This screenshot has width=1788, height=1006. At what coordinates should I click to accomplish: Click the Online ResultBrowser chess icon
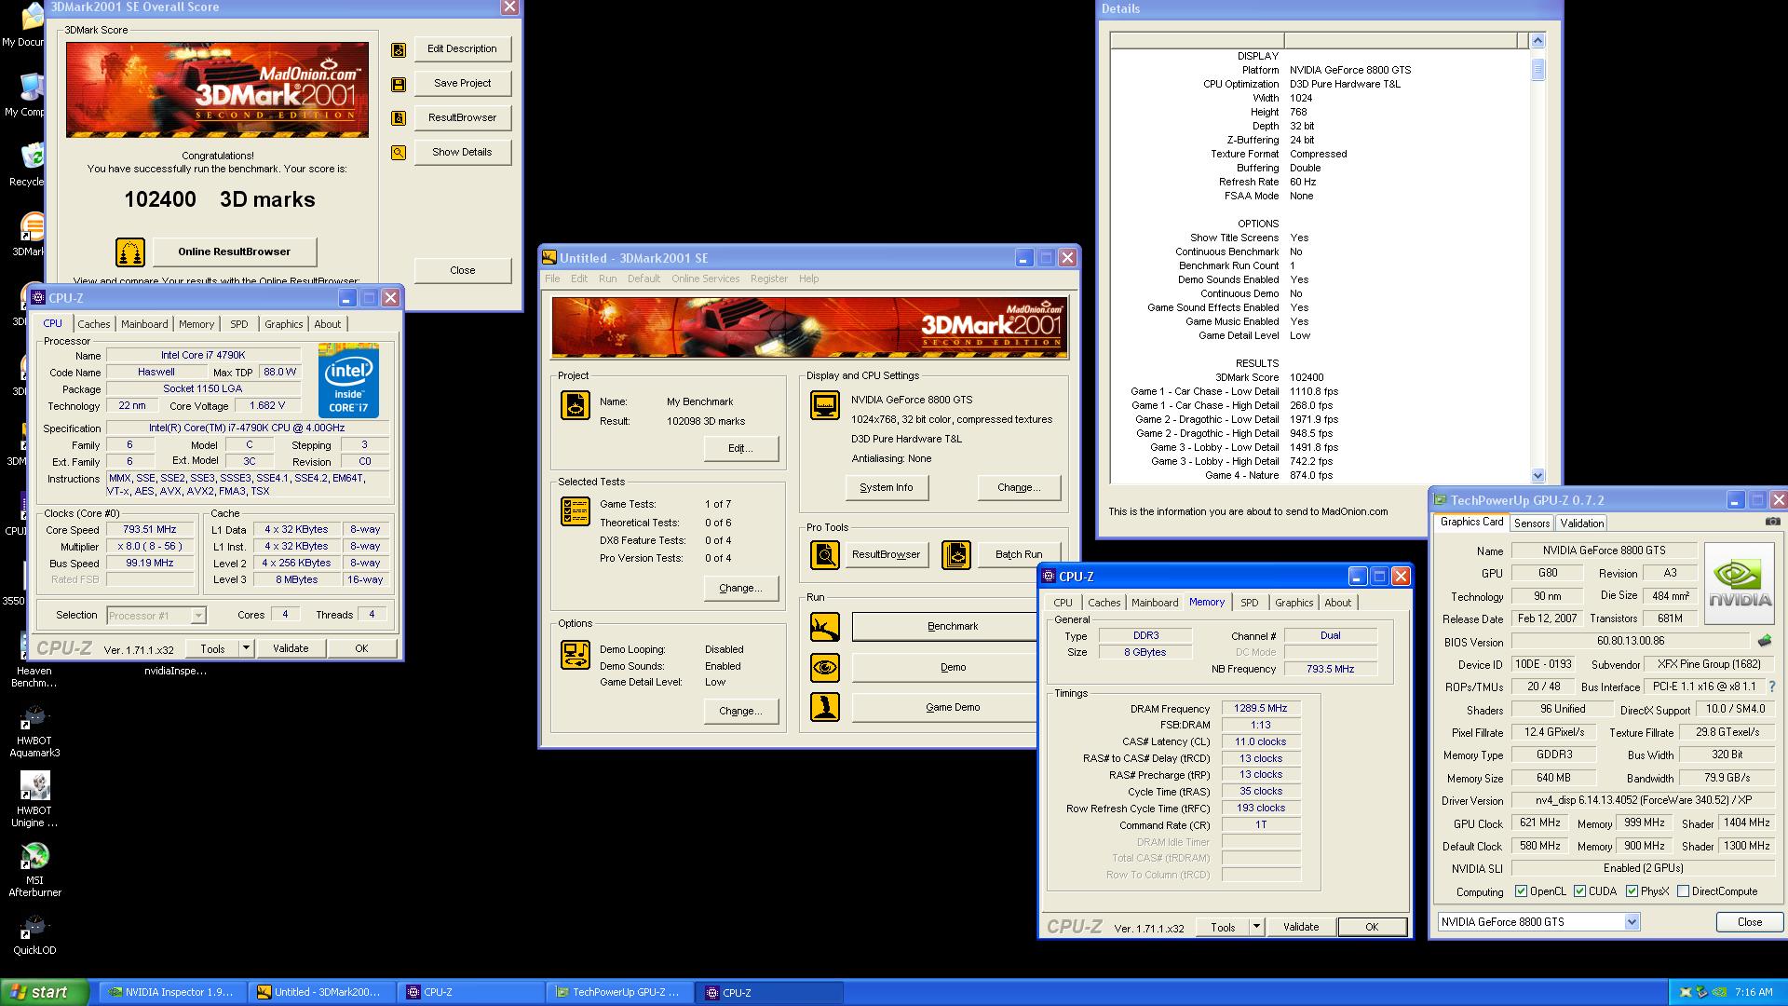coord(130,252)
